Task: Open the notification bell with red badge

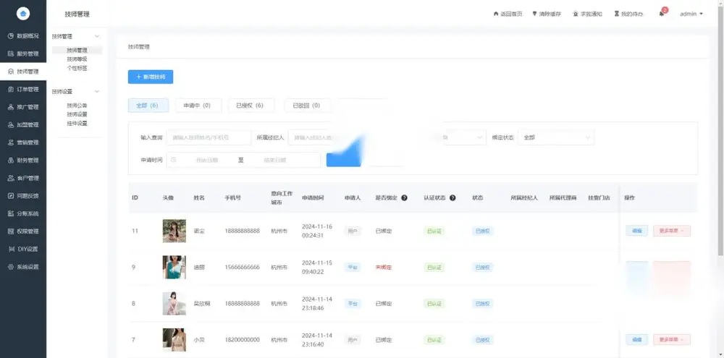Action: point(662,14)
